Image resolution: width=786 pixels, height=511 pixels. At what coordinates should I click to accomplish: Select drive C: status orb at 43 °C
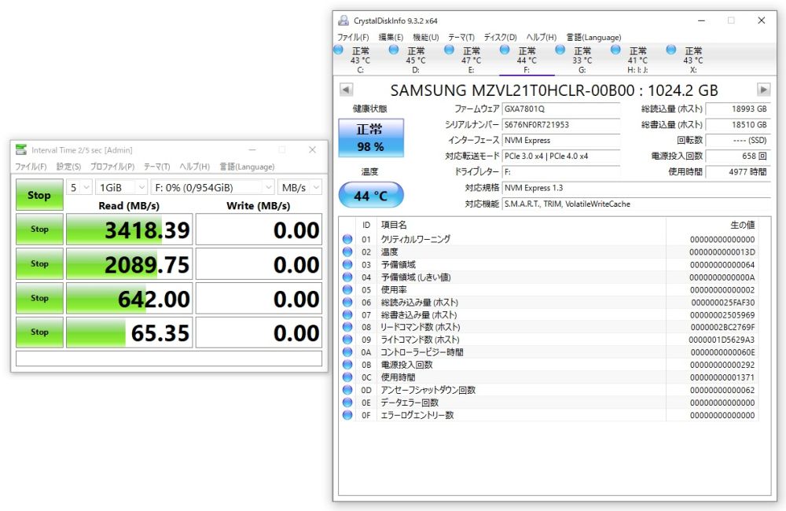click(338, 50)
